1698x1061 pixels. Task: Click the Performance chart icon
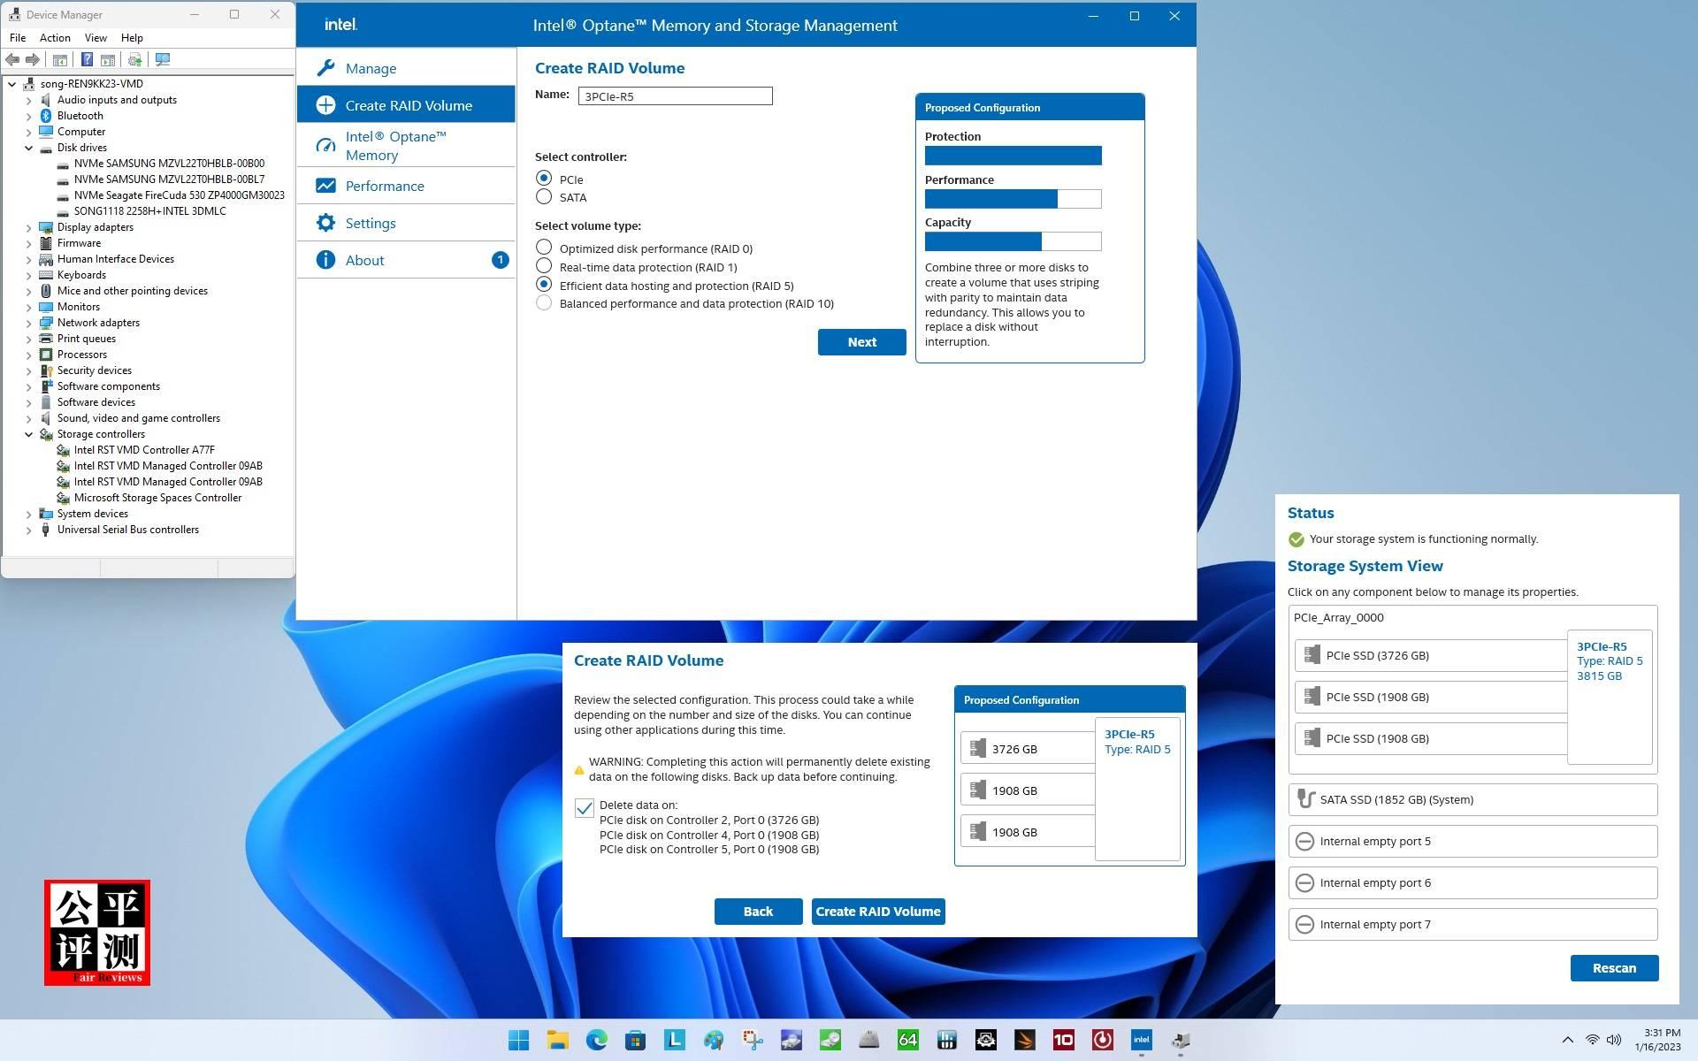click(325, 186)
